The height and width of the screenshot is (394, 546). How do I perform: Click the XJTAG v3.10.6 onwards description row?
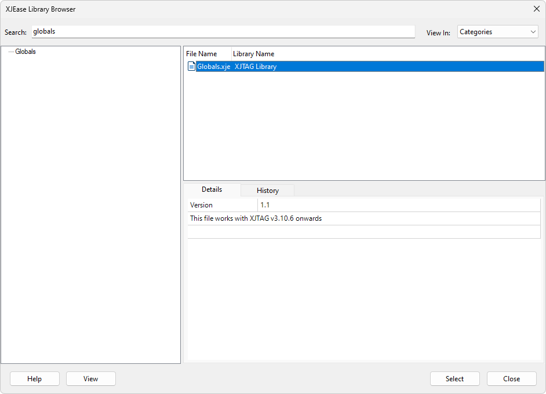click(x=256, y=218)
